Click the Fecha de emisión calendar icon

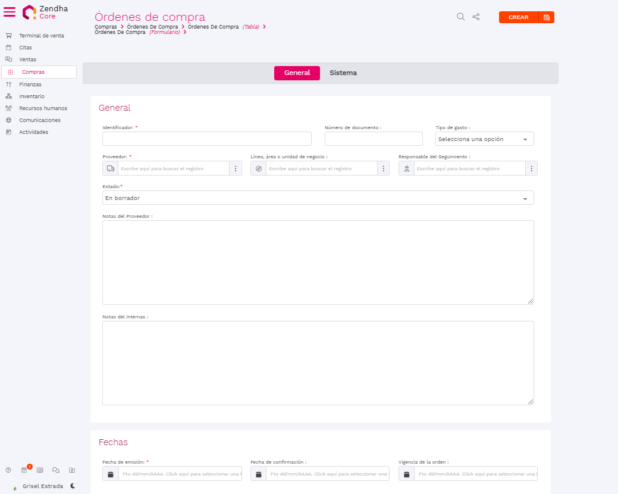tap(111, 474)
